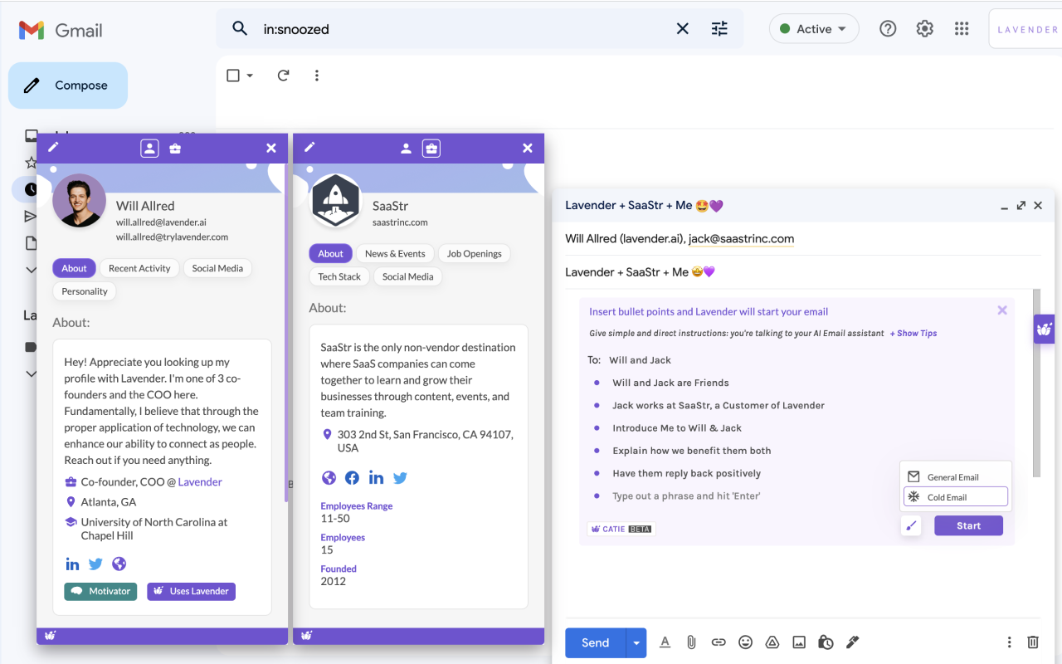Click the email subject line field

click(x=803, y=272)
